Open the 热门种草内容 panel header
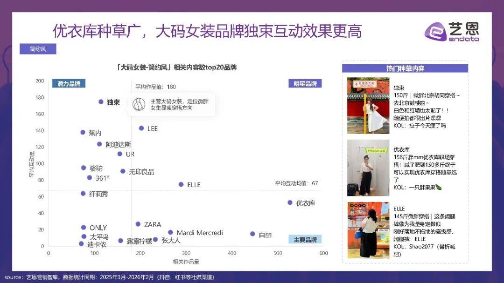Screen dimensions: 504x283 pyautogui.click(x=405, y=68)
